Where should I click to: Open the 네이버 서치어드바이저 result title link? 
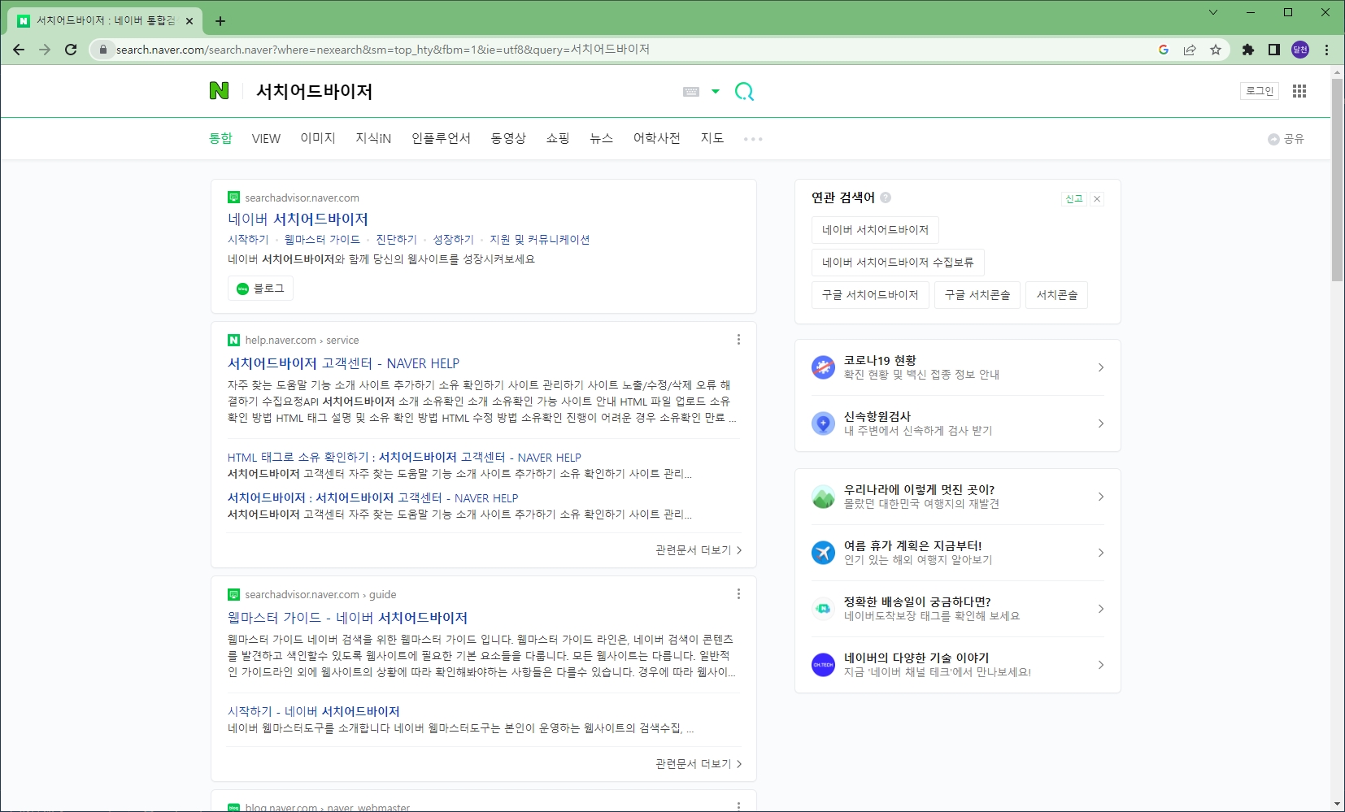[298, 219]
